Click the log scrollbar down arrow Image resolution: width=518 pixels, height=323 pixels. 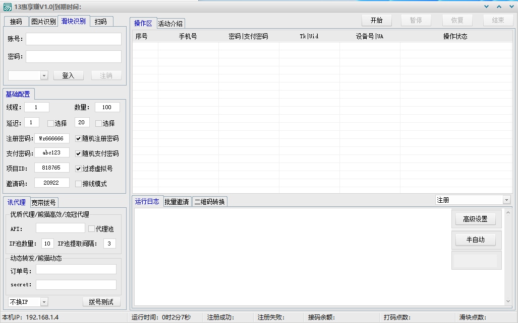pos(508,301)
